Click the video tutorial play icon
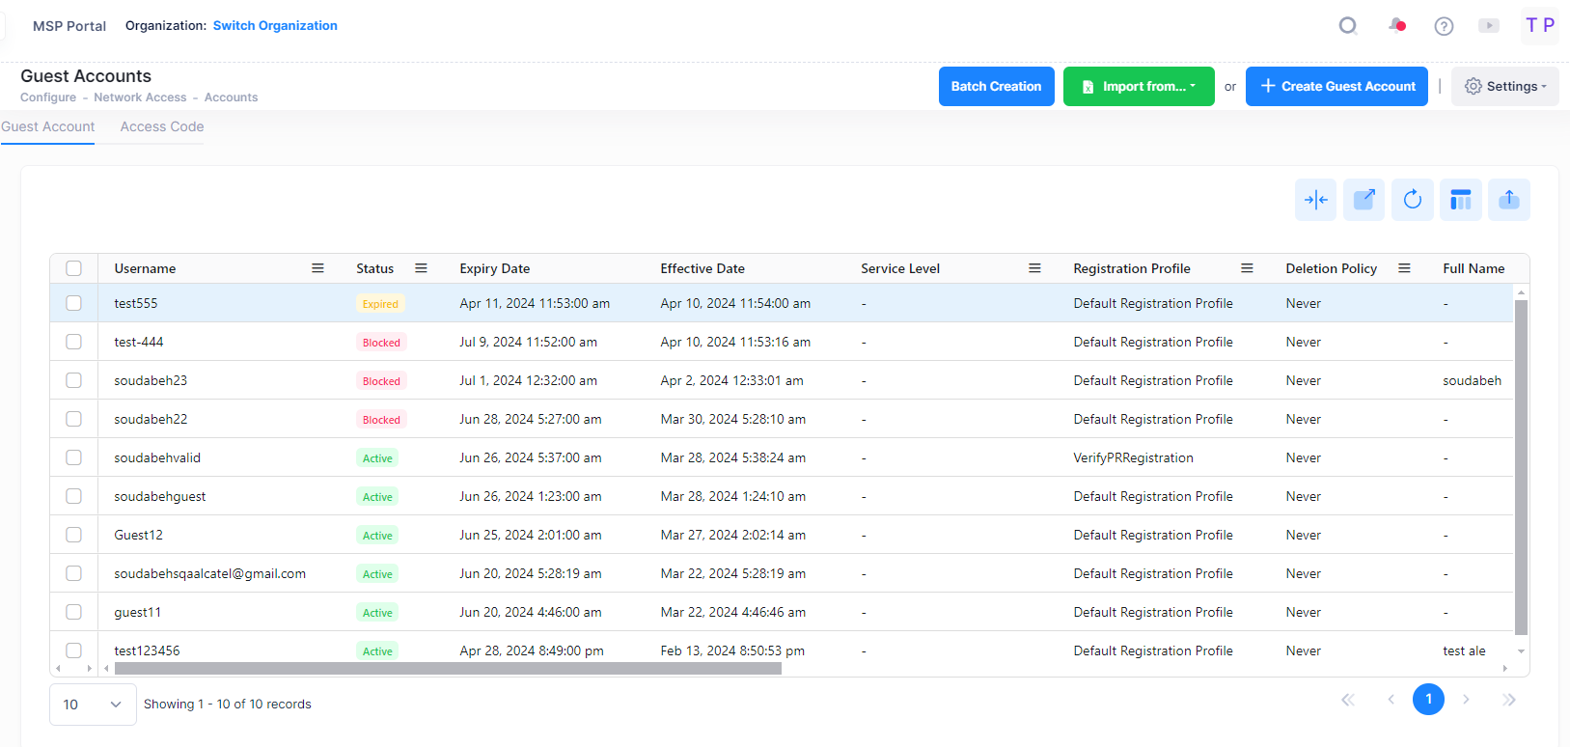 [1489, 26]
